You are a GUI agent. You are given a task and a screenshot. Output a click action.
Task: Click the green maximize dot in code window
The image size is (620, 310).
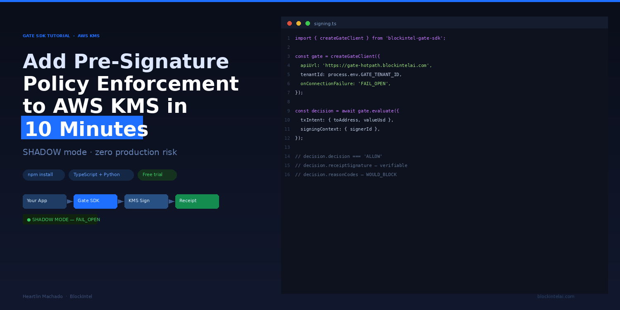[308, 24]
